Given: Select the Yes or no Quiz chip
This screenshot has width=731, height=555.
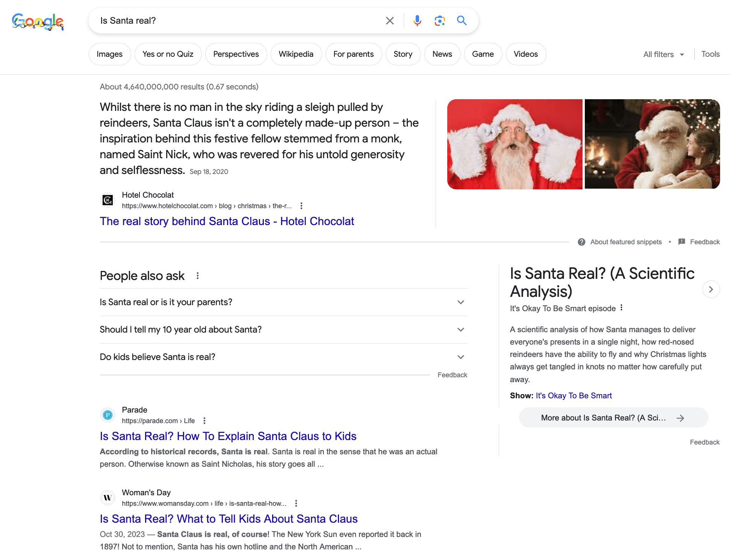Looking at the screenshot, I should [168, 54].
